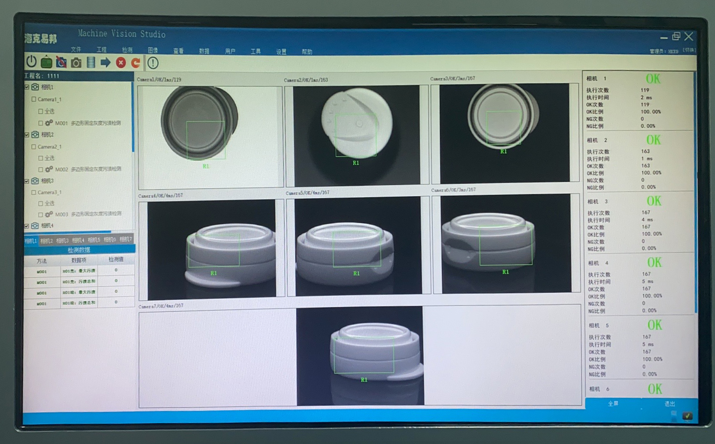Viewport: 715px width, 444px height.
Task: Click the orange refresh arrow icon
Action: pos(136,63)
